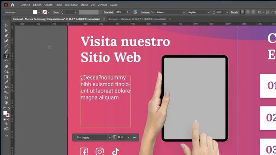Image resolution: width=276 pixels, height=155 pixels.
Task: Click the Opacidad label link
Action: (109, 12)
